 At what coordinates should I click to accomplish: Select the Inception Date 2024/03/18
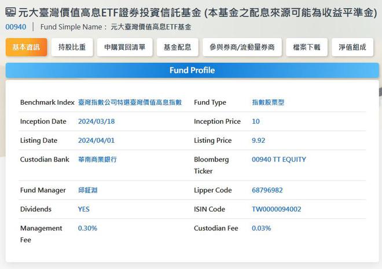tap(97, 121)
